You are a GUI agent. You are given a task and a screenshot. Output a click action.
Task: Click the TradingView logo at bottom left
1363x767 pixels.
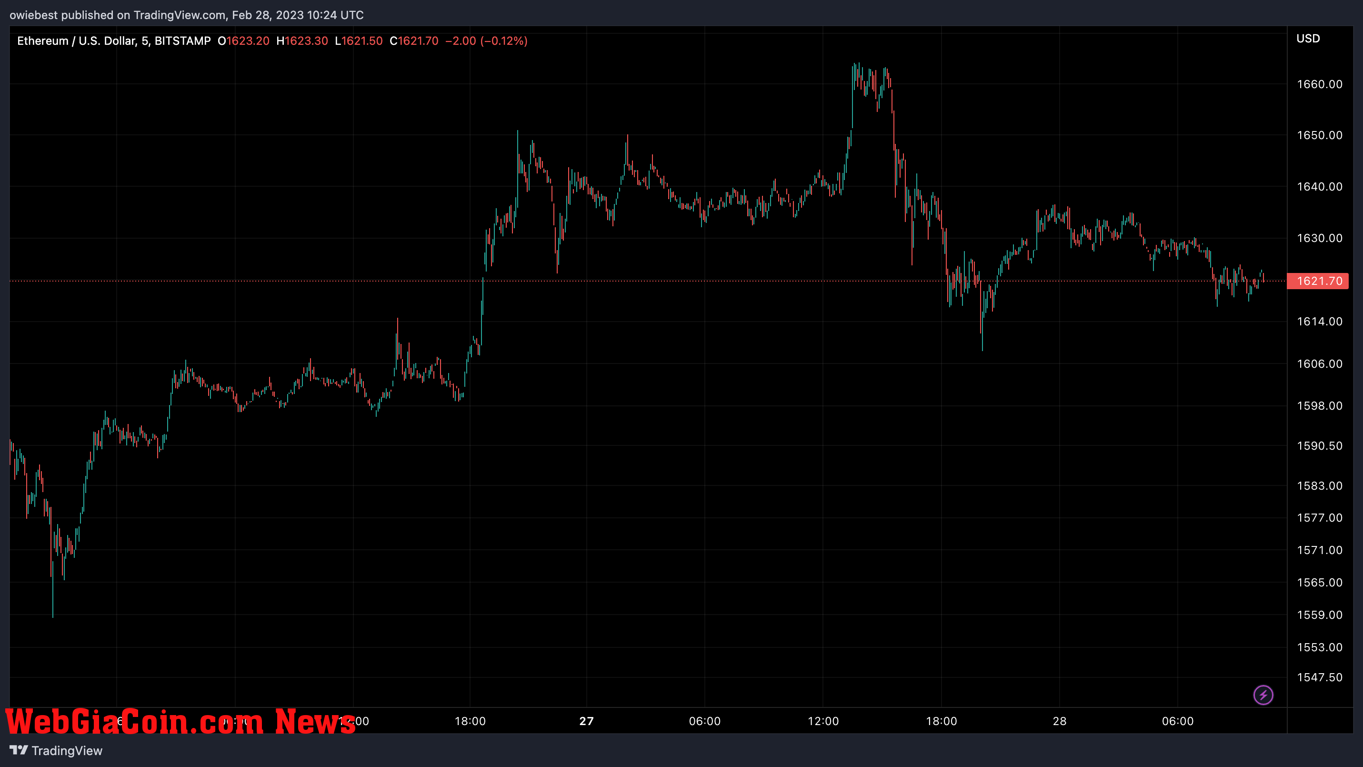[56, 751]
